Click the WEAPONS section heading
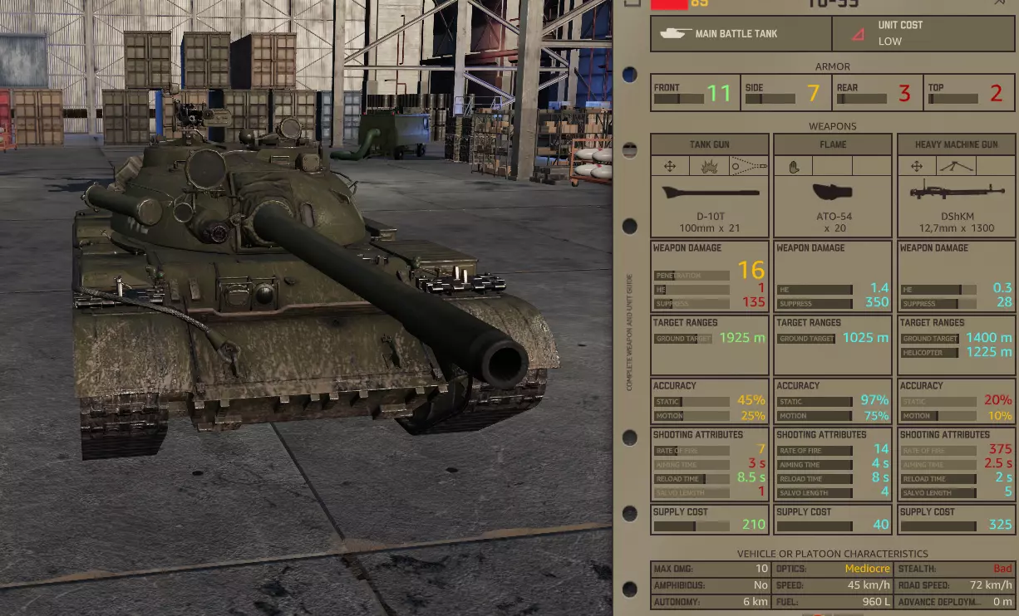This screenshot has width=1019, height=616. tap(832, 126)
